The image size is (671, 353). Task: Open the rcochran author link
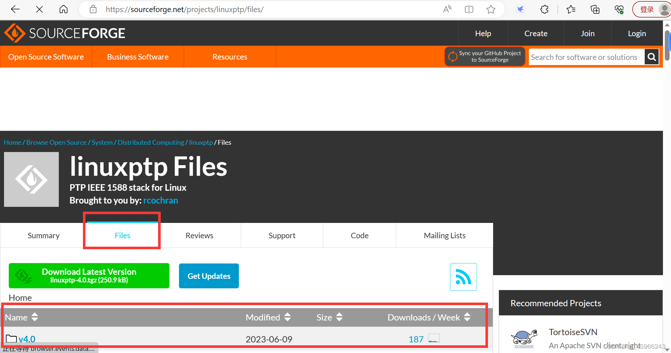tap(161, 200)
